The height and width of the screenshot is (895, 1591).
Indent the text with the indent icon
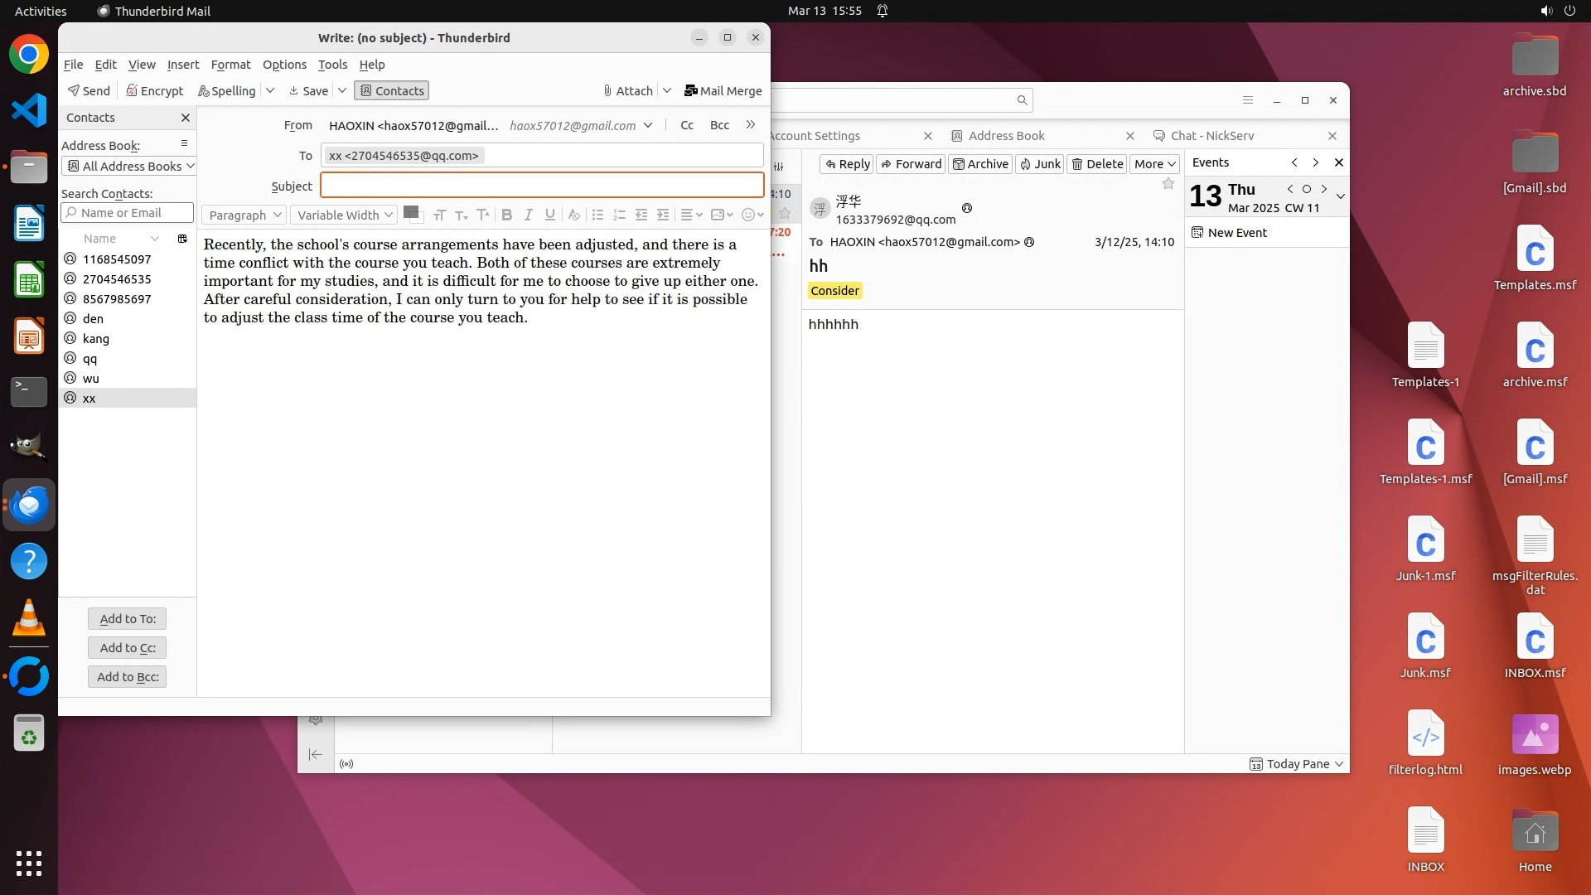pos(663,215)
